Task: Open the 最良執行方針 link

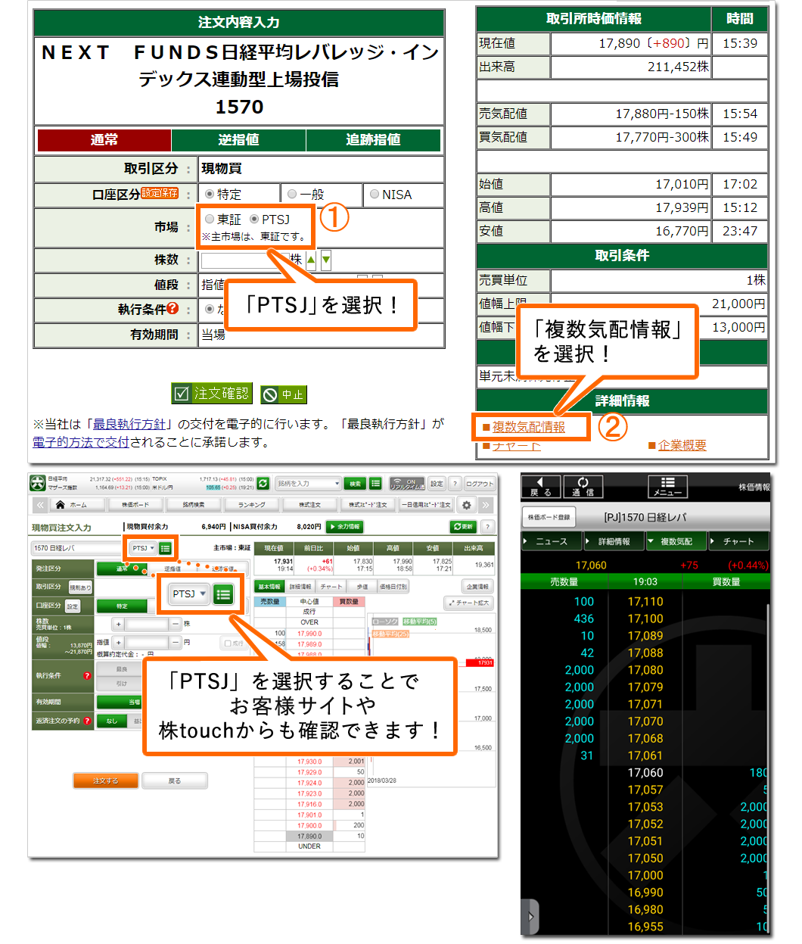Action: coord(129,424)
